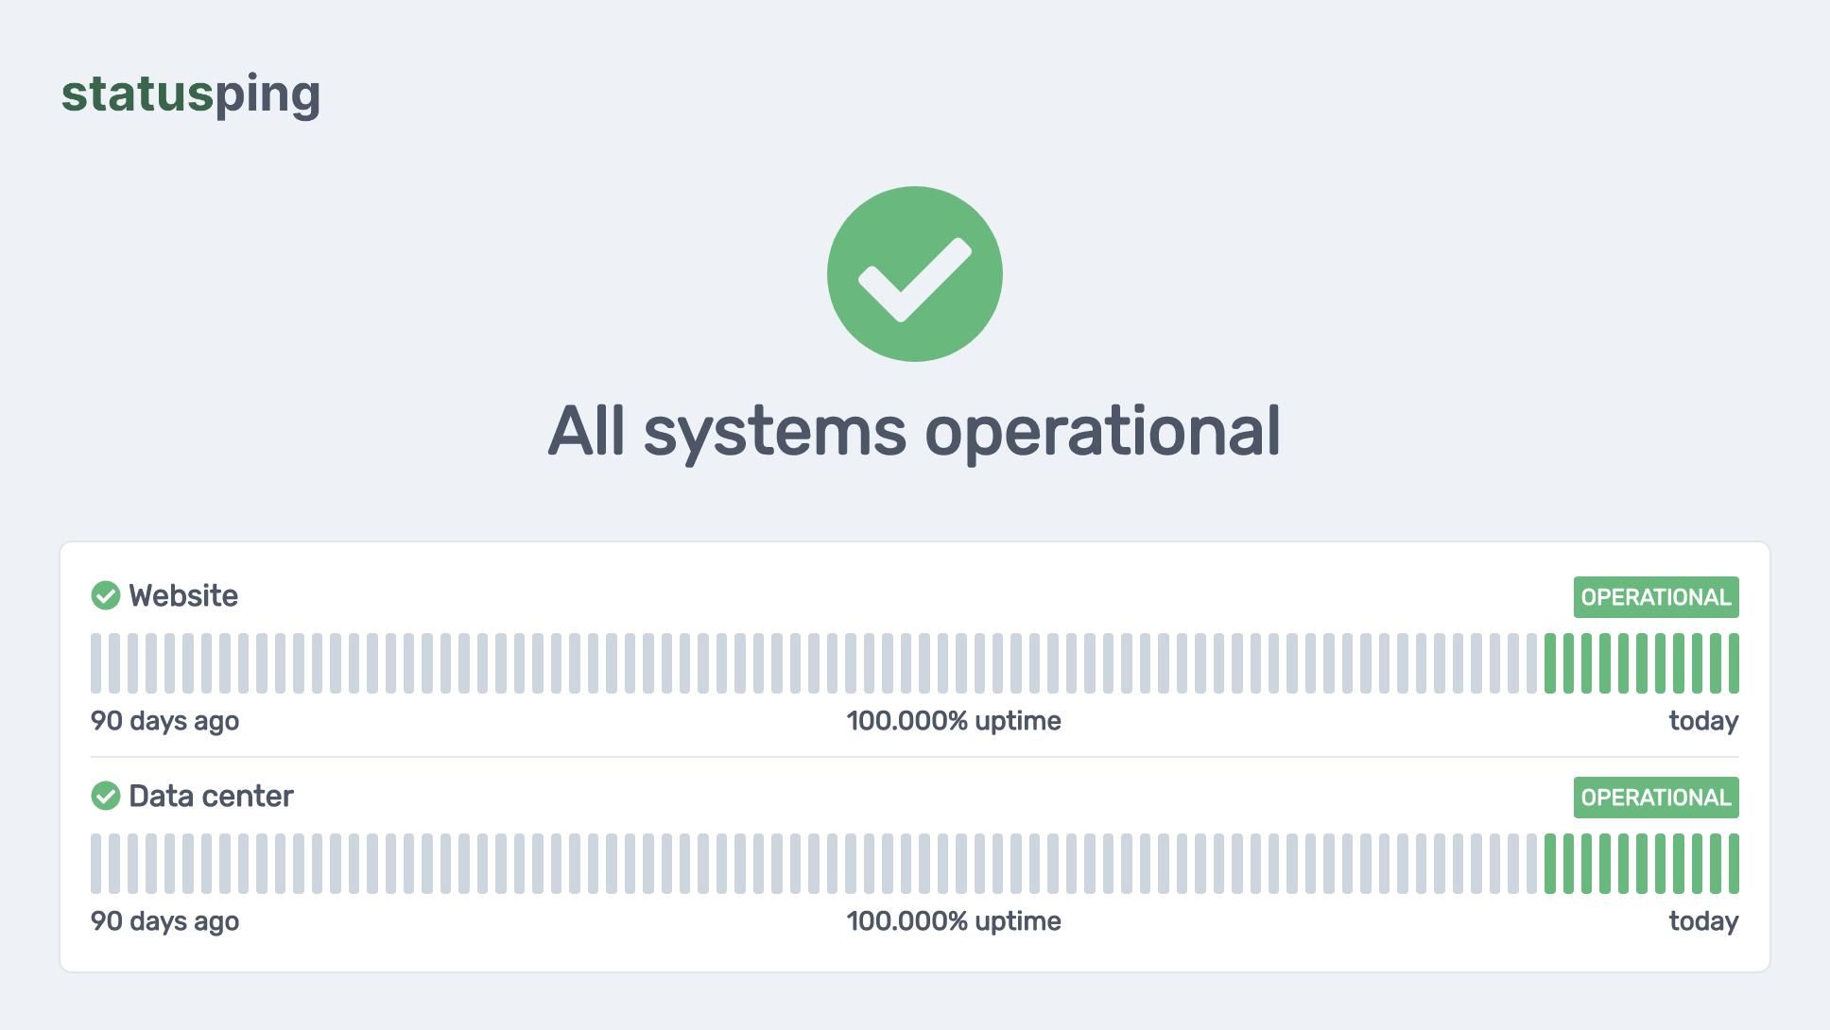Click the first gray Website uptime bar
This screenshot has width=1830, height=1030.
pyautogui.click(x=96, y=663)
